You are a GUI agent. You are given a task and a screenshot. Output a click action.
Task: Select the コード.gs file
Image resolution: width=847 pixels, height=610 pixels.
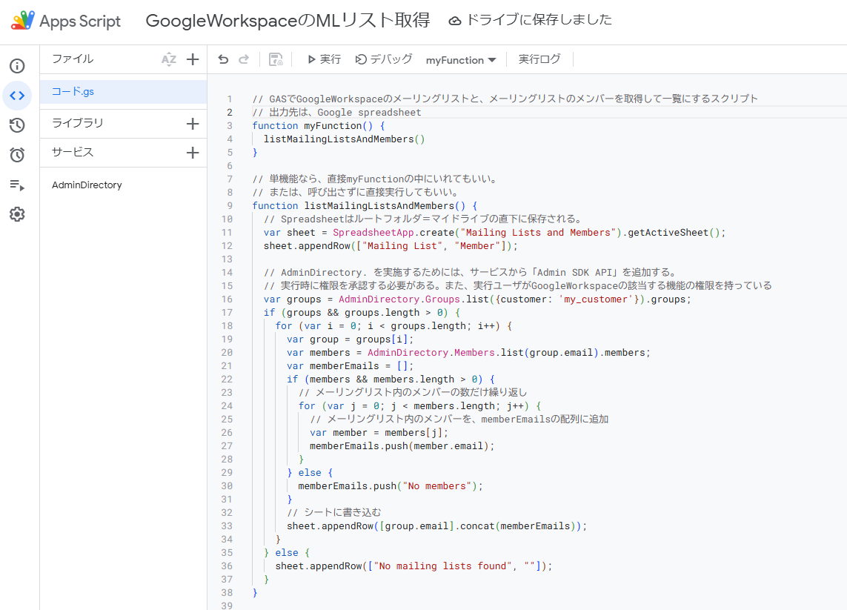pos(82,90)
